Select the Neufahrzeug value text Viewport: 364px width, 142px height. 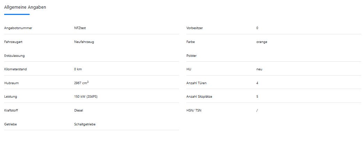click(x=84, y=42)
